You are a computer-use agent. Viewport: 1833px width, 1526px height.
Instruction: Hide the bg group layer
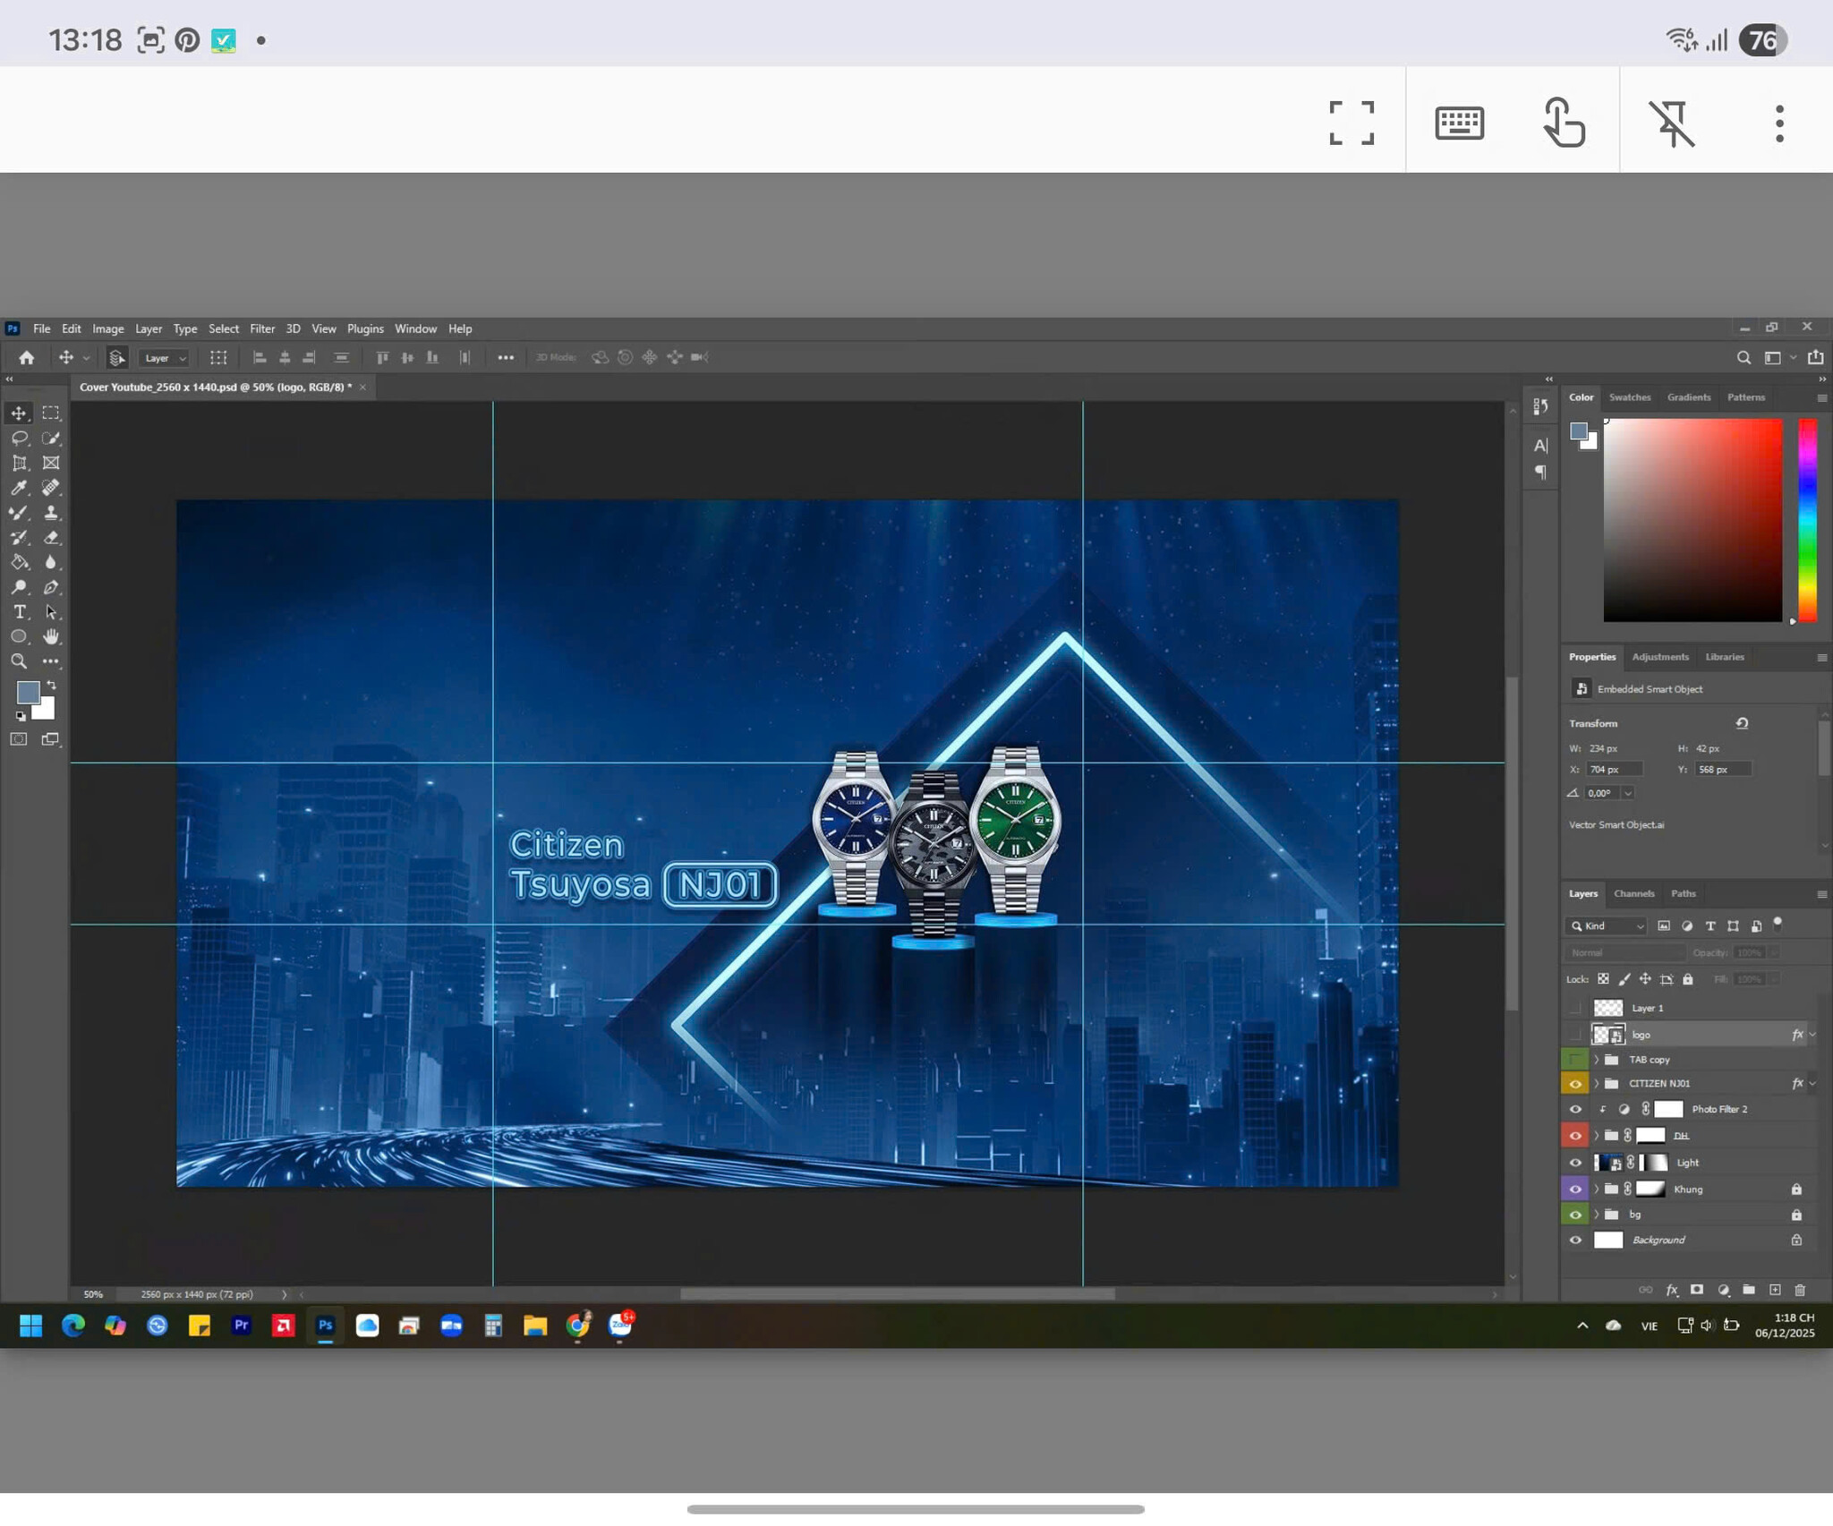tap(1575, 1215)
